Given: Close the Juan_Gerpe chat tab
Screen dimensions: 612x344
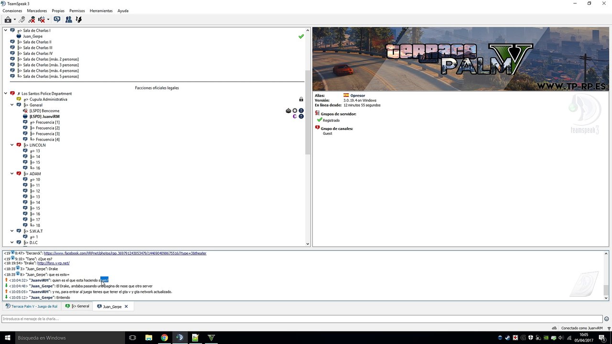Looking at the screenshot, I should click(x=126, y=306).
